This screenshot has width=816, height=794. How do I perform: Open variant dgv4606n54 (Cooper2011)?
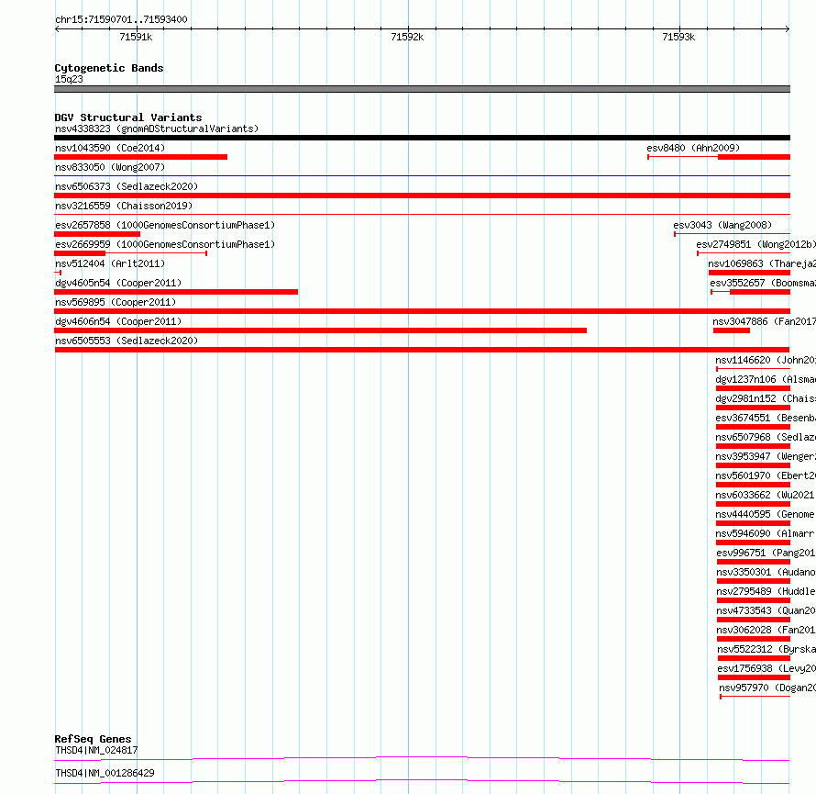coord(118,321)
